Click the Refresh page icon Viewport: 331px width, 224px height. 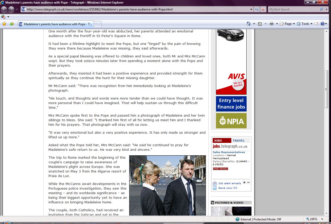[x=257, y=9]
